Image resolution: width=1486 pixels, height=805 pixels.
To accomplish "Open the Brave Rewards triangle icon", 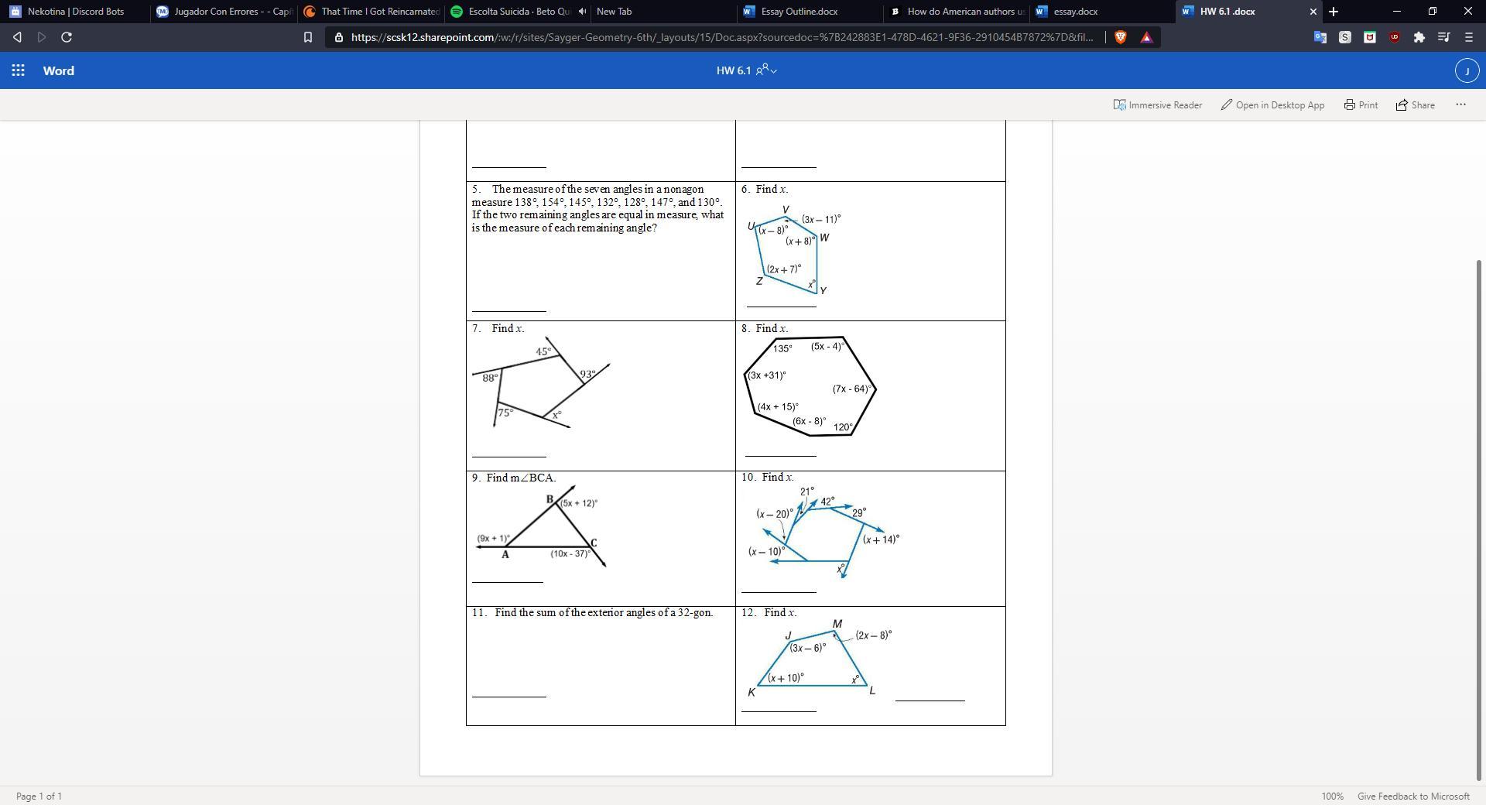I will click(x=1146, y=37).
